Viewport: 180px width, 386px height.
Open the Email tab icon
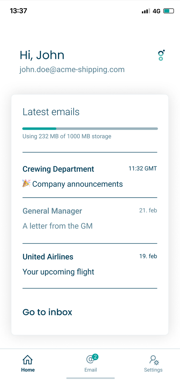click(90, 360)
